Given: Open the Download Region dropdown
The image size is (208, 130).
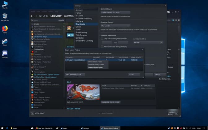Looking at the screenshot, I should 115,26.
